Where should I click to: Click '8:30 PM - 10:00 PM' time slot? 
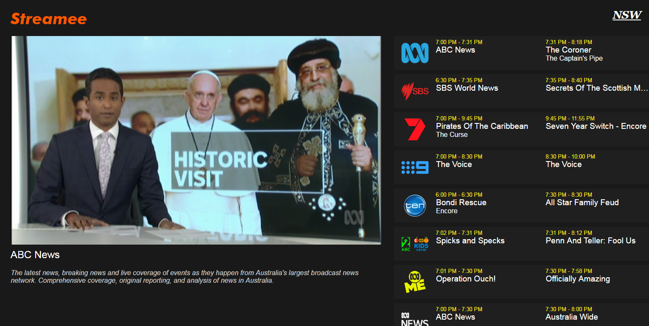coord(570,156)
